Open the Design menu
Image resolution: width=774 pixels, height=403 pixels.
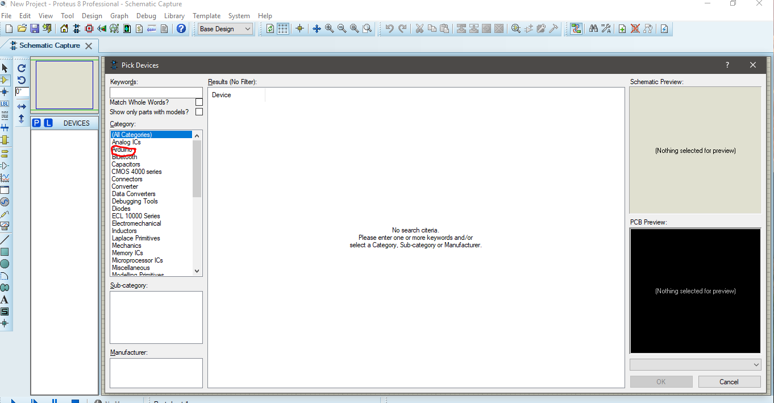pyautogui.click(x=92, y=16)
